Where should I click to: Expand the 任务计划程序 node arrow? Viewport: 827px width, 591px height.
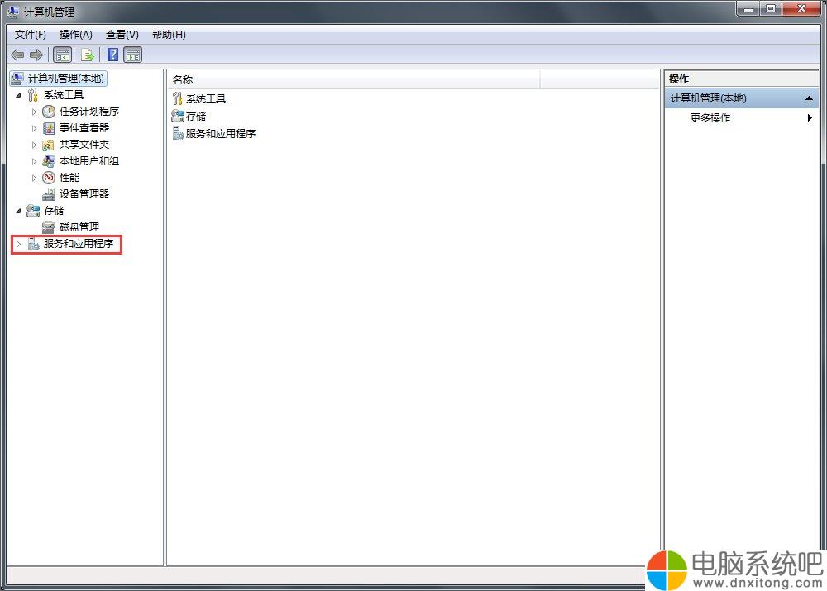tap(34, 112)
